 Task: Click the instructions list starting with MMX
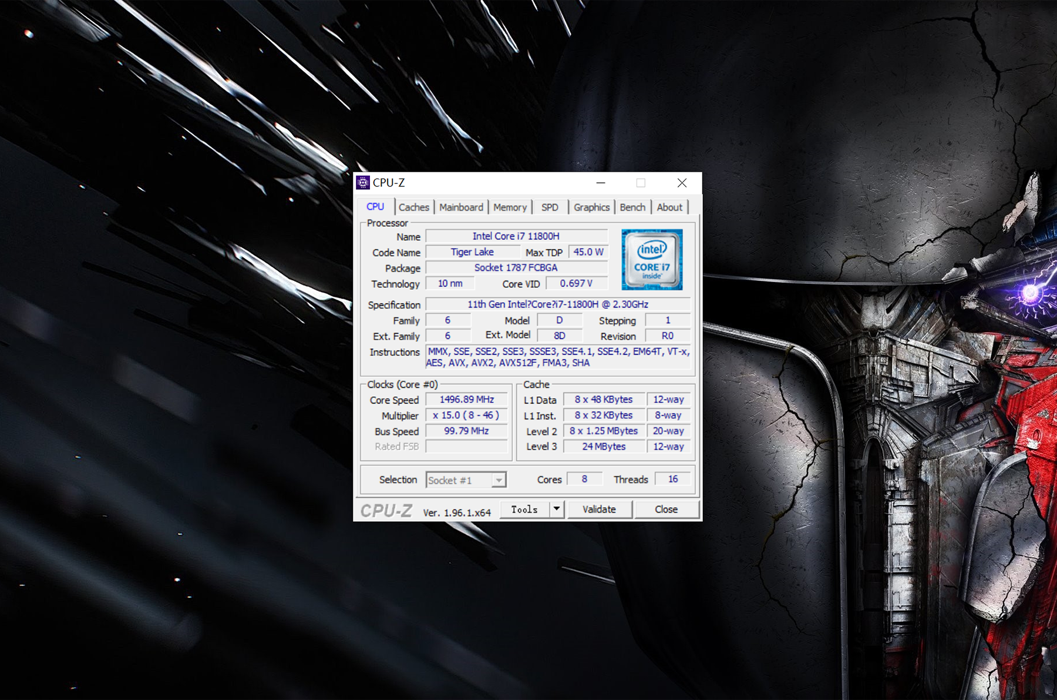tap(558, 357)
